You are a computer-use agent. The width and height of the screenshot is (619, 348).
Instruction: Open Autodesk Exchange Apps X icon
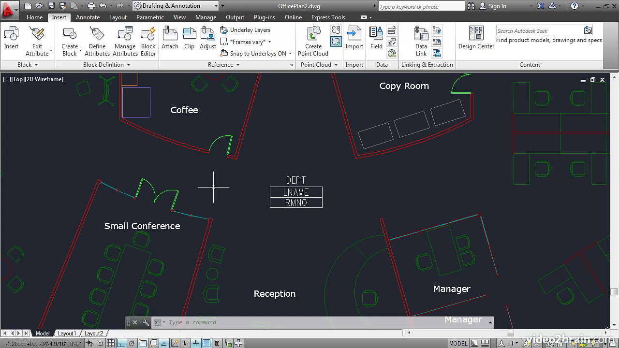click(x=540, y=6)
